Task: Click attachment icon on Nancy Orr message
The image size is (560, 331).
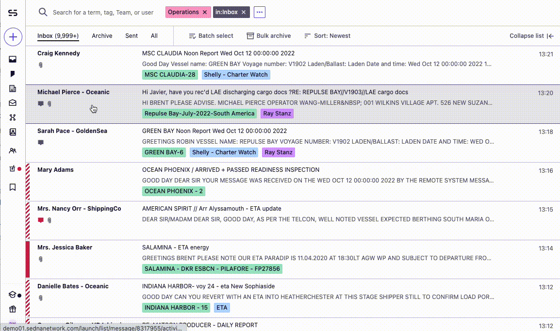Action: click(49, 220)
